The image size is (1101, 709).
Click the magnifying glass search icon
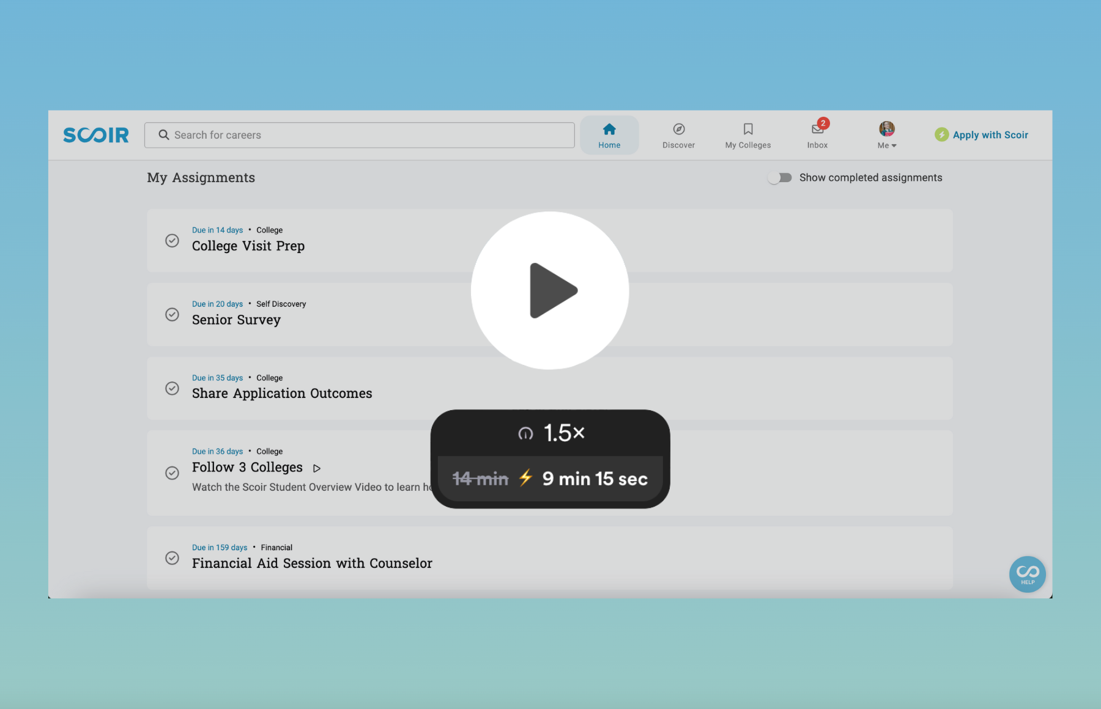pyautogui.click(x=163, y=134)
